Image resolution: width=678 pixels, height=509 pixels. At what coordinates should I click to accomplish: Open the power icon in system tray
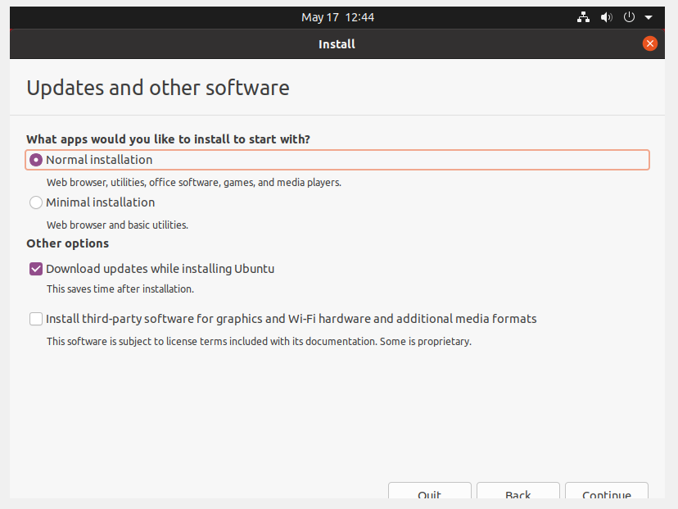(629, 17)
